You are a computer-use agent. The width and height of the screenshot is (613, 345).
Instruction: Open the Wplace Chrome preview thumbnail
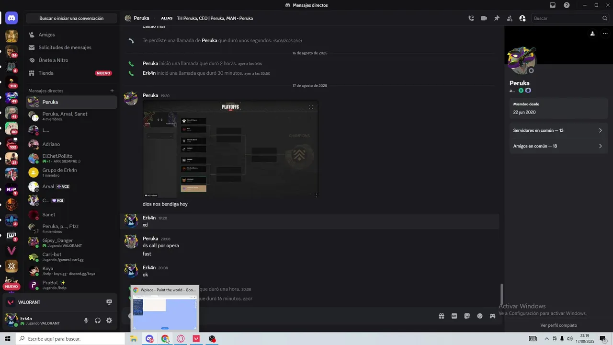165,309
